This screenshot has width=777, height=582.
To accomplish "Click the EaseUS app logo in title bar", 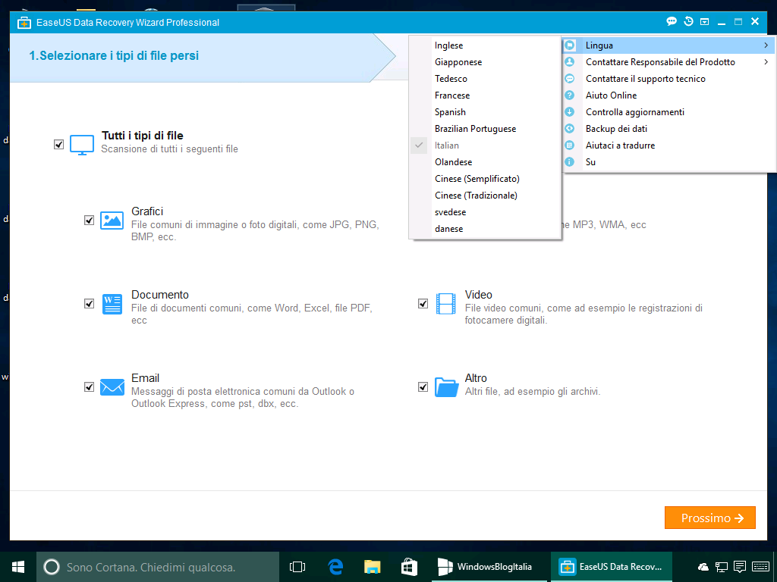I will pyautogui.click(x=24, y=23).
